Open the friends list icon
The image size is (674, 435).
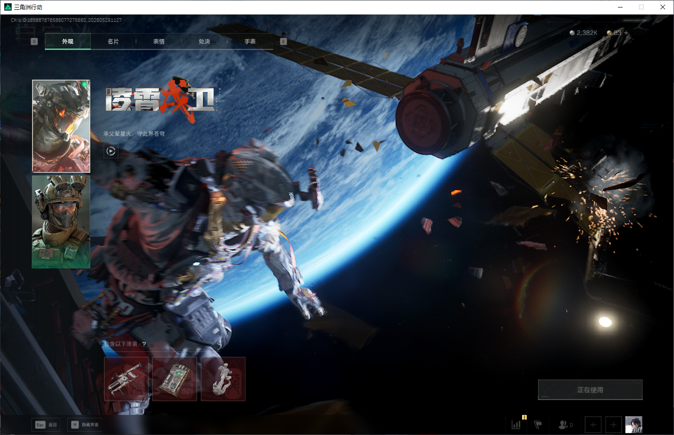tap(563, 425)
